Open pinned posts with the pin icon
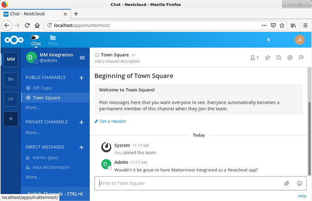The width and height of the screenshot is (312, 201). coord(268,58)
